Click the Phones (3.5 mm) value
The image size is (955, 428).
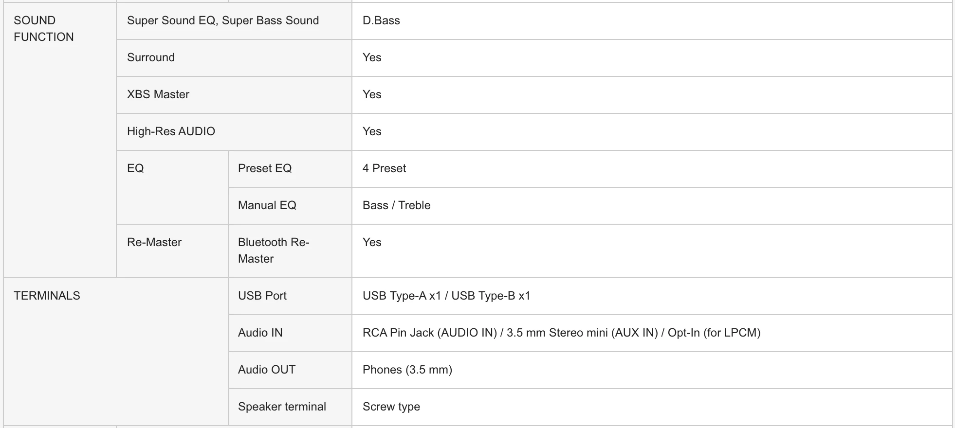pyautogui.click(x=407, y=370)
